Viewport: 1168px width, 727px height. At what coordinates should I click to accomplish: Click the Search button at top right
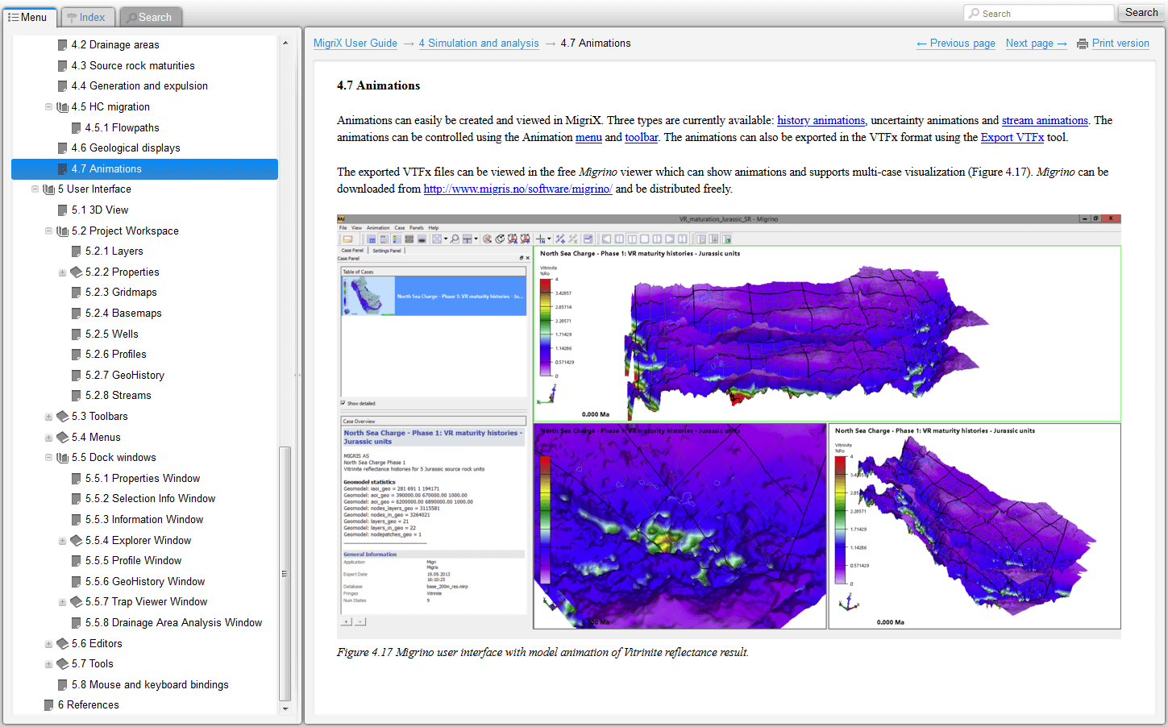coord(1141,13)
